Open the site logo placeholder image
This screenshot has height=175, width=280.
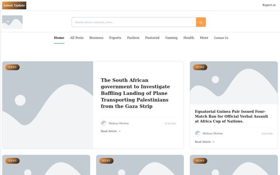[x=12, y=22]
